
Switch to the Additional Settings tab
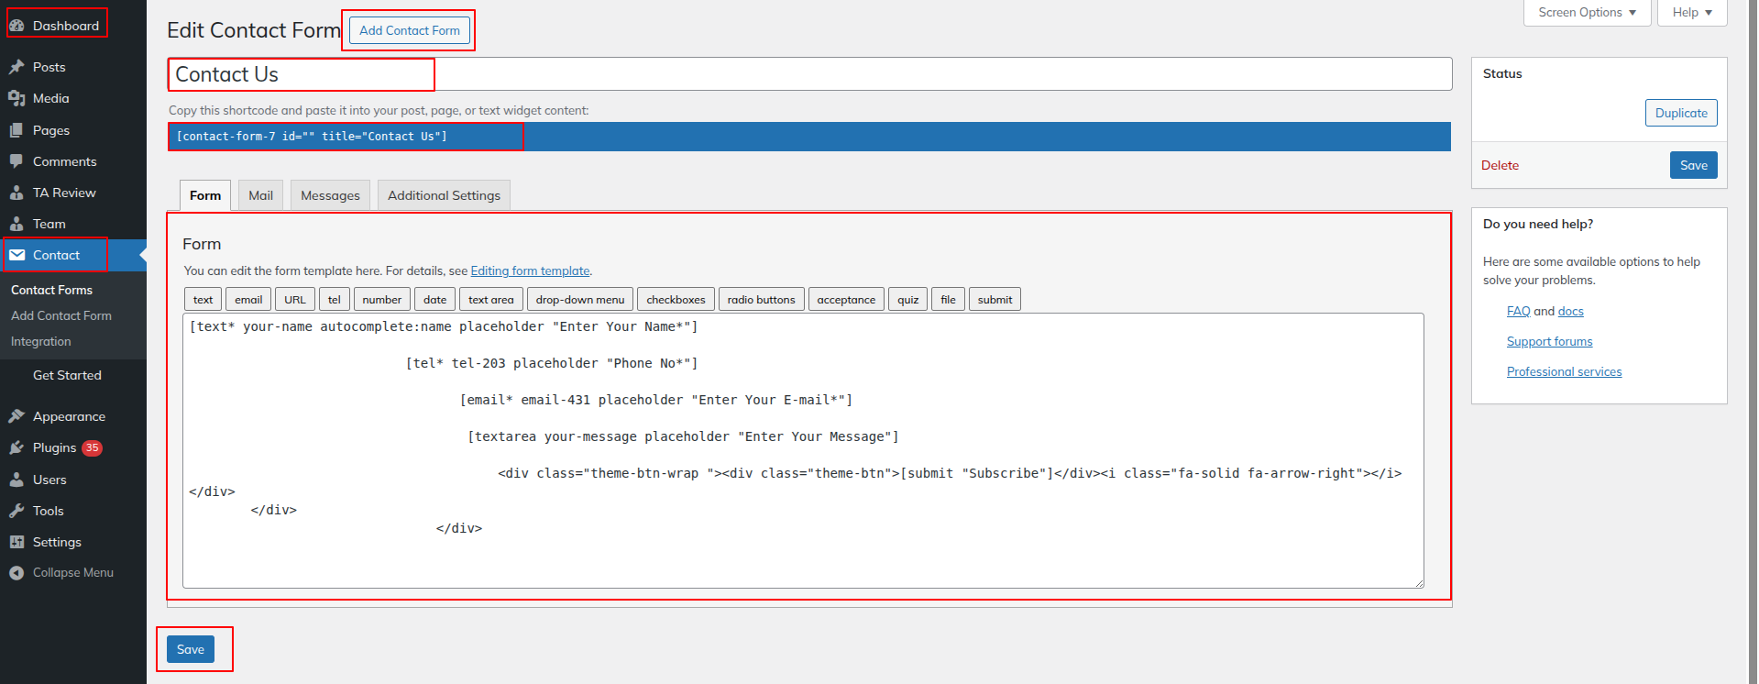tap(444, 195)
